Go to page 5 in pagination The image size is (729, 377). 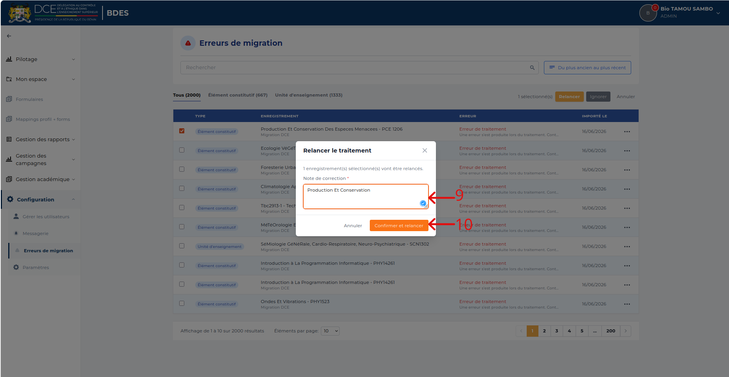(x=582, y=331)
